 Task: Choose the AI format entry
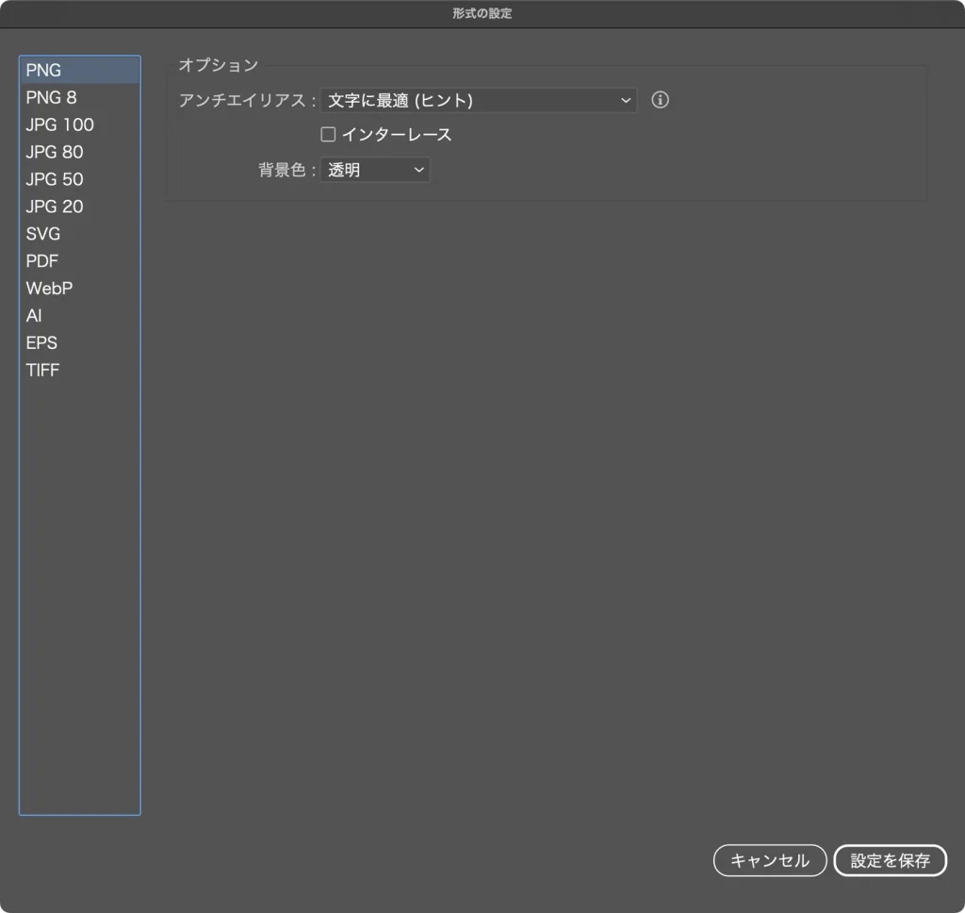point(79,315)
